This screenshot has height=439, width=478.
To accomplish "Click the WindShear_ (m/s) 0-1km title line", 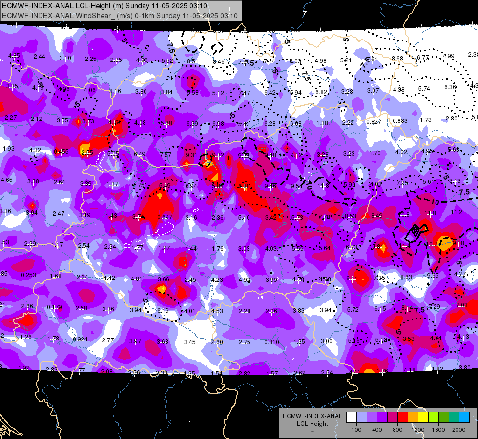I will (x=120, y=16).
